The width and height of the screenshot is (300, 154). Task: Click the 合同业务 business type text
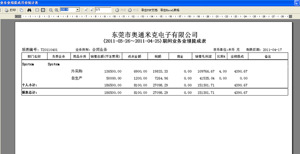99,50
